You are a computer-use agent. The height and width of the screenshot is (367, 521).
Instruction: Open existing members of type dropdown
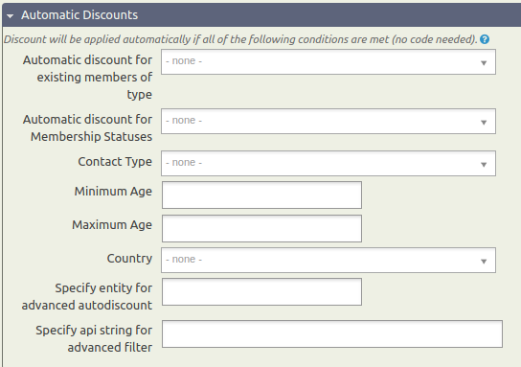pos(328,62)
